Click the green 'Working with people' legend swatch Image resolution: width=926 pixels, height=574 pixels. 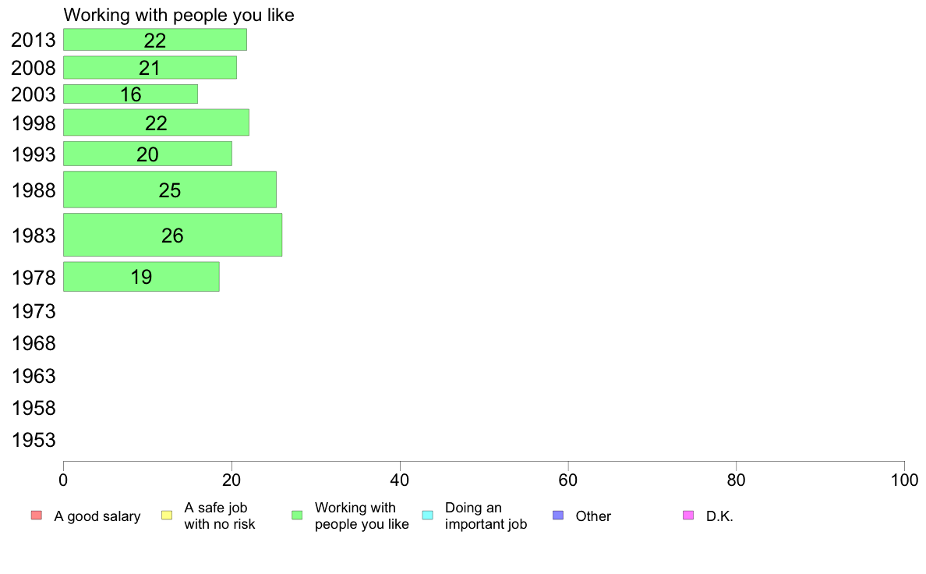click(x=297, y=516)
